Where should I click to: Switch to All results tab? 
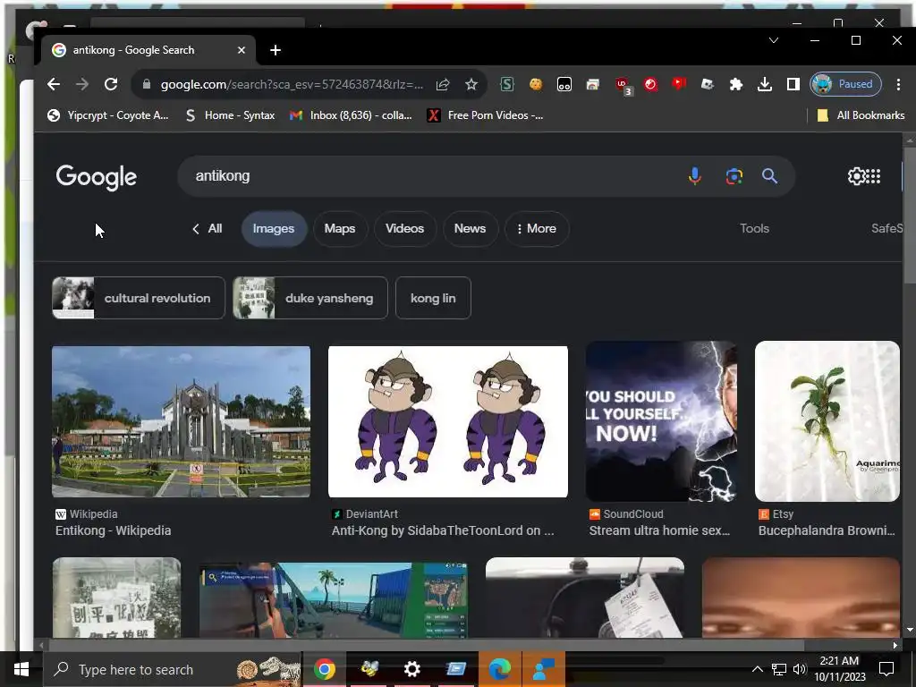tap(207, 228)
